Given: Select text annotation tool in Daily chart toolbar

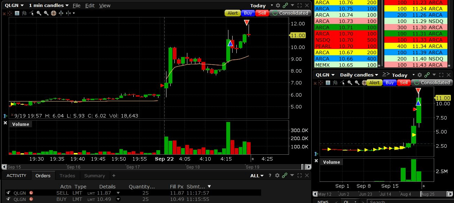Looking at the screenshot, I should click(328, 83).
